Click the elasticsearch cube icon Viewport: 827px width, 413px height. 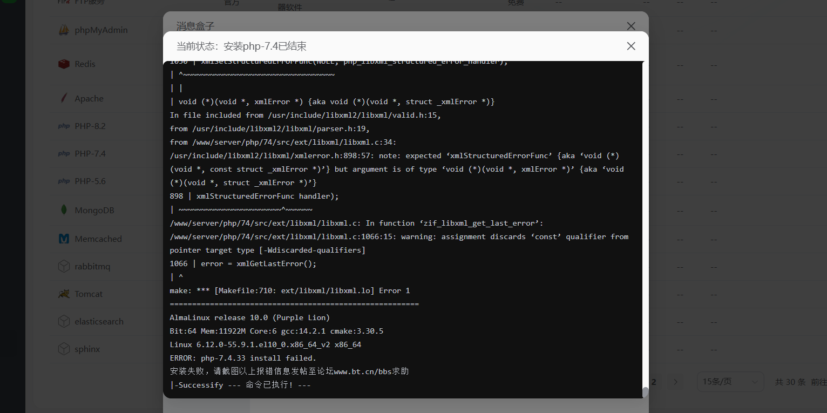(64, 321)
